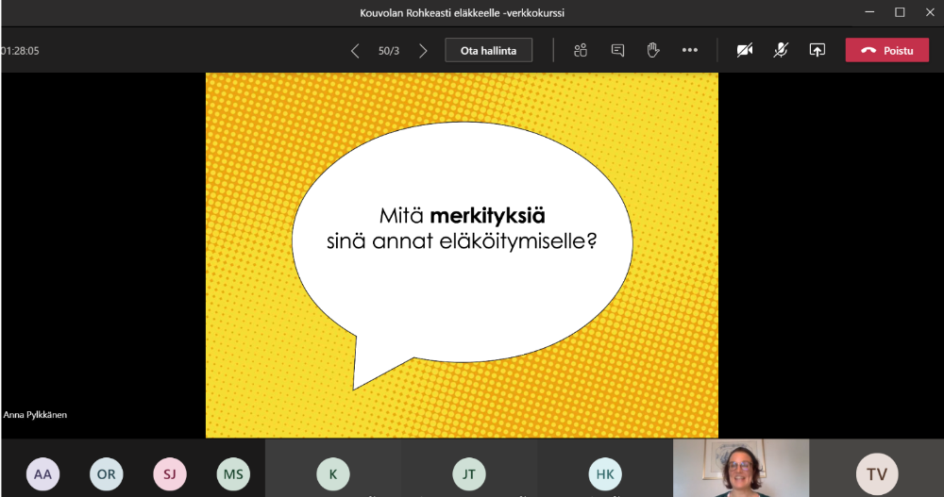
Task: Advance to the next slide
Action: coord(423,51)
